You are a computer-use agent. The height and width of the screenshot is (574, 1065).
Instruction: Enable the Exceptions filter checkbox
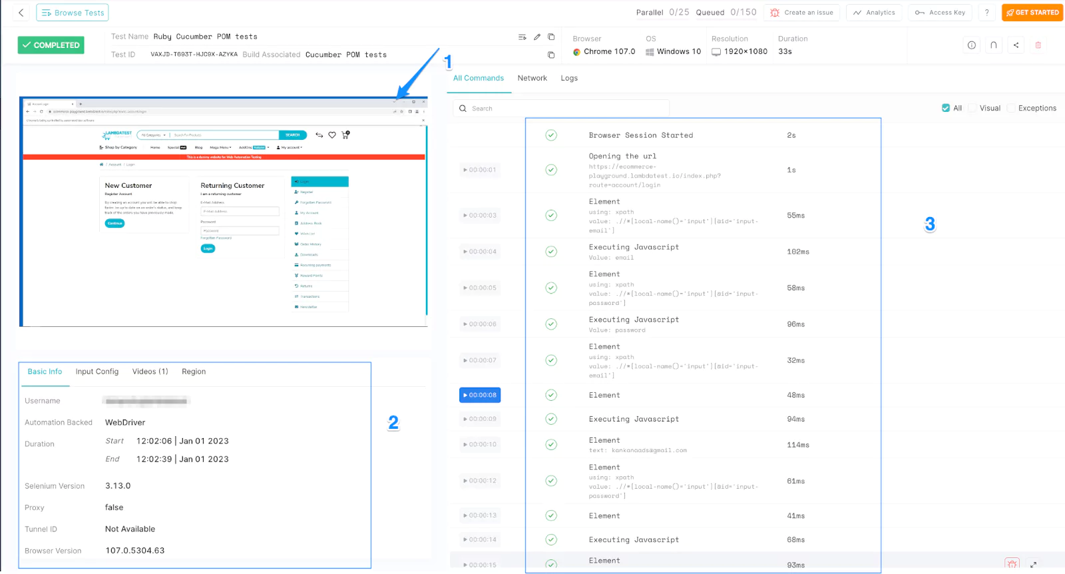(1012, 108)
